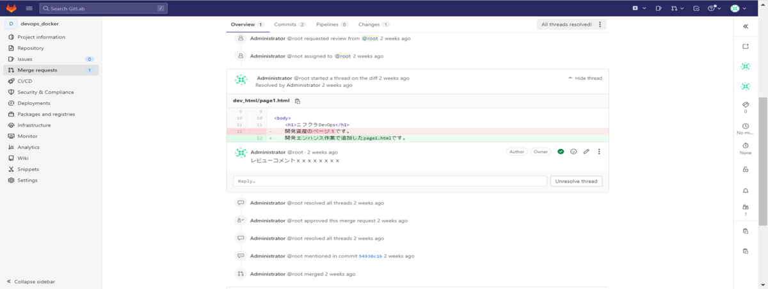The image size is (768, 289).
Task: Go to Repository in sidebar
Action: [31, 48]
